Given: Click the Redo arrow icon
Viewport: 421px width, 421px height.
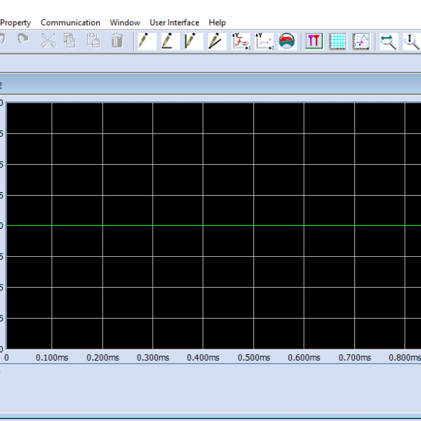Looking at the screenshot, I should click(x=22, y=40).
